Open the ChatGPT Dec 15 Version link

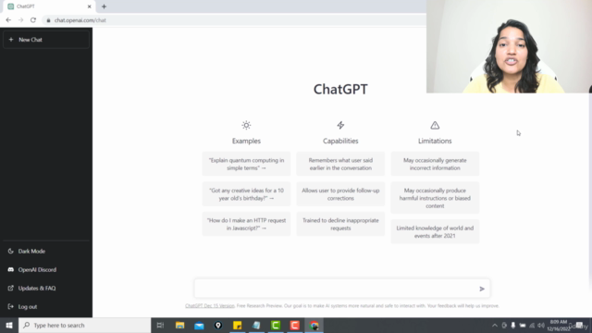[x=210, y=306]
